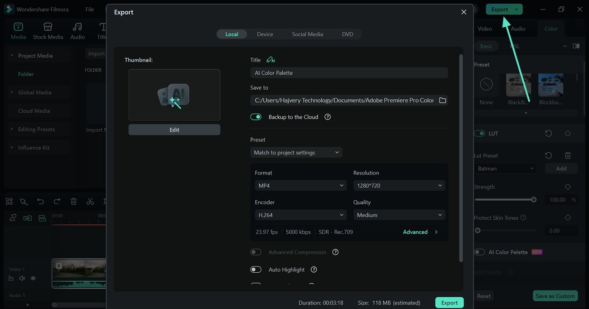Image resolution: width=589 pixels, height=309 pixels.
Task: Click the Auto Highlight help icon
Action: [x=314, y=270]
